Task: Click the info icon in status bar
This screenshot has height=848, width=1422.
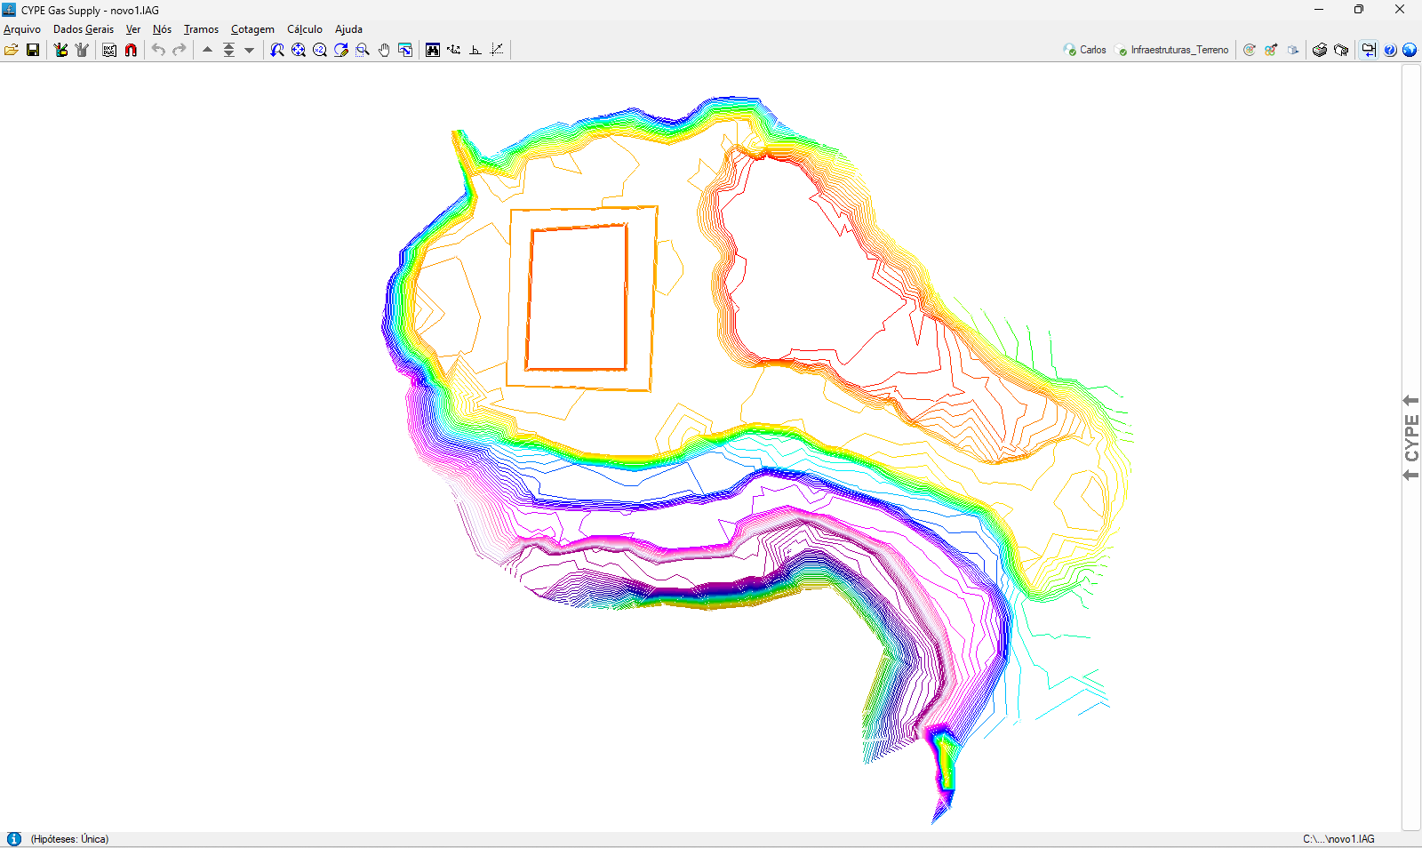Action: click(x=14, y=839)
